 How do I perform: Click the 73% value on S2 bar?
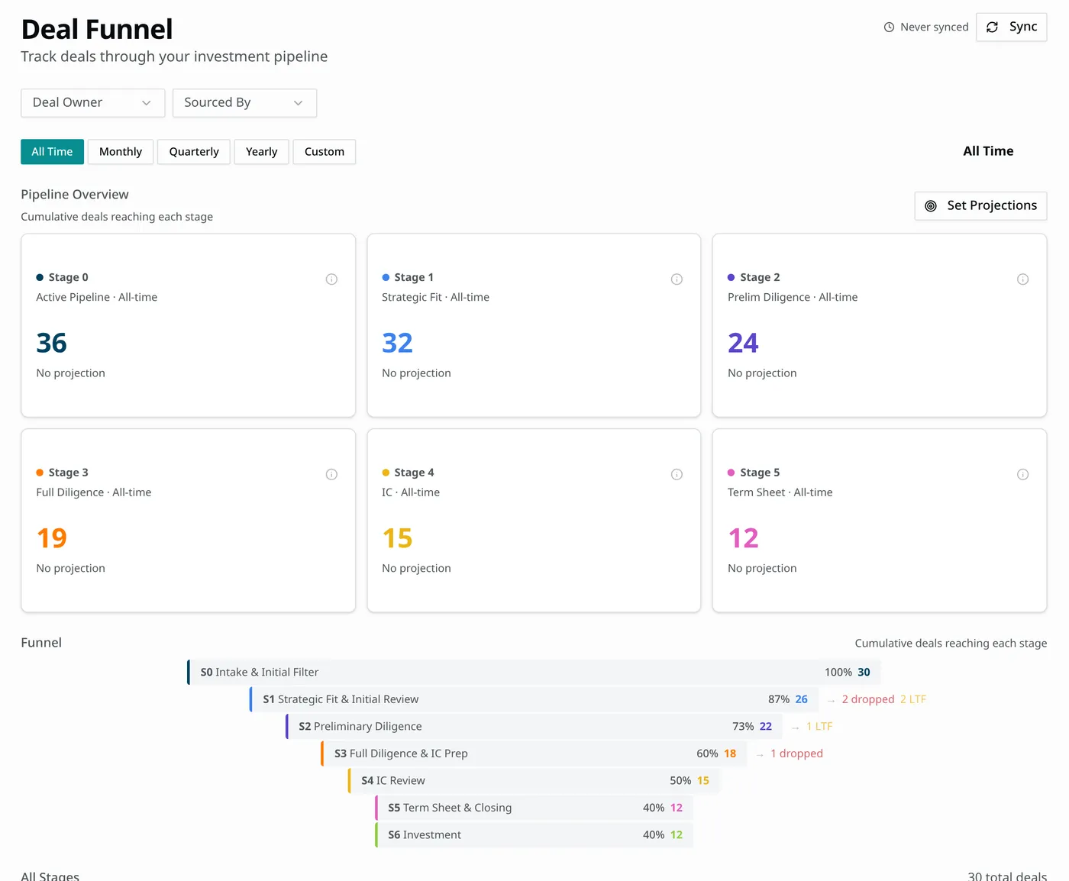pos(743,727)
